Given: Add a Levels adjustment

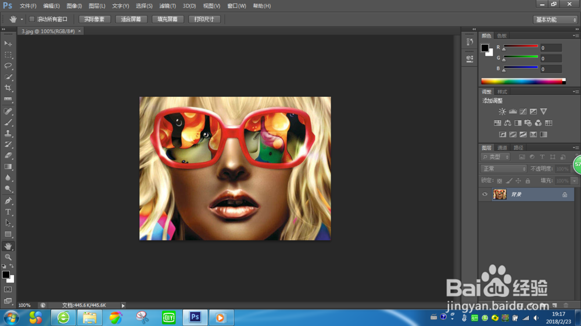Looking at the screenshot, I should tap(512, 111).
